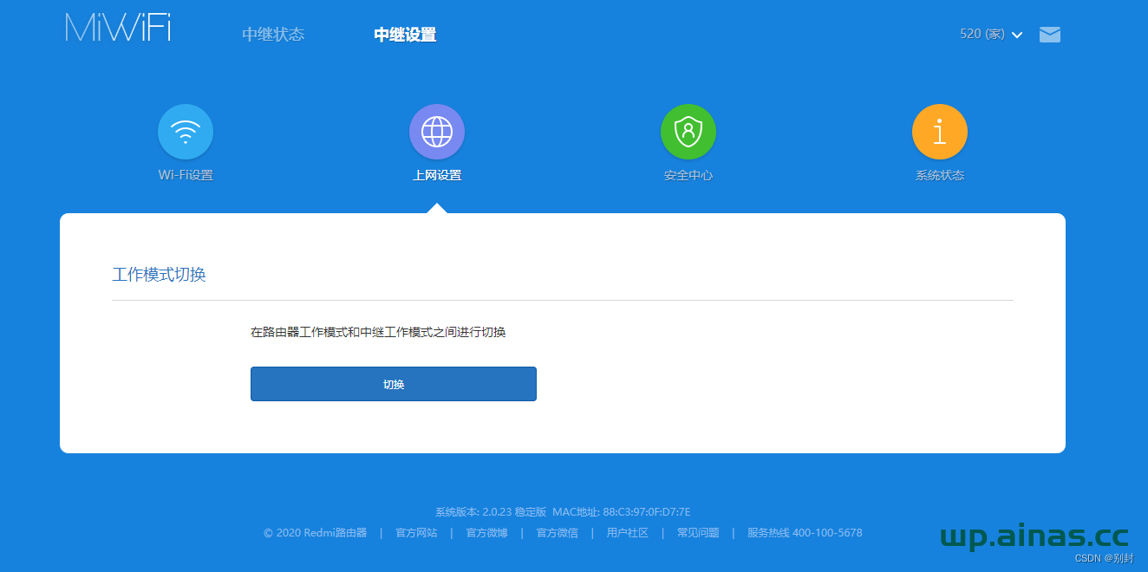Image resolution: width=1148 pixels, height=572 pixels.
Task: Open the 常见问题 FAQ link
Action: pyautogui.click(x=698, y=533)
